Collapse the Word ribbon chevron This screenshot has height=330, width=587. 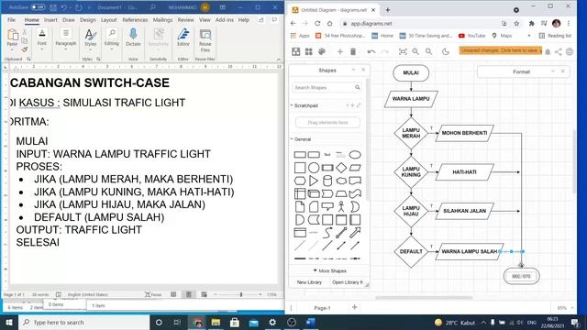(x=279, y=59)
